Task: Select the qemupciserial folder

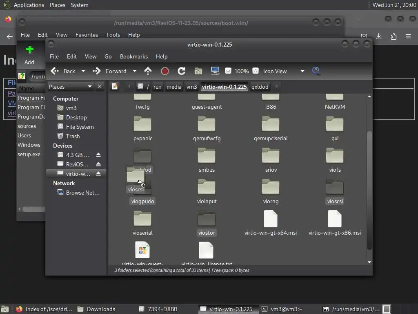Action: pos(271,129)
